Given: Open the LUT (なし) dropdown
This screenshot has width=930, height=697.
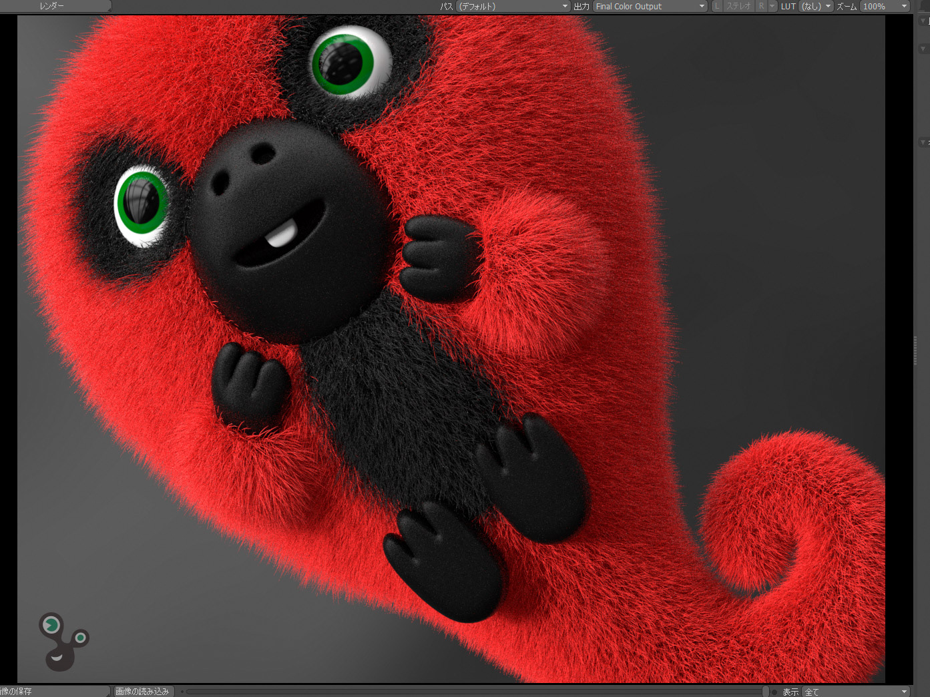Looking at the screenshot, I should (x=816, y=6).
